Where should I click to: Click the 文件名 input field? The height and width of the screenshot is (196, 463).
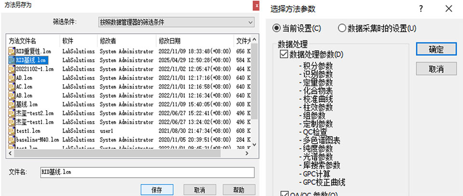tap(147, 172)
